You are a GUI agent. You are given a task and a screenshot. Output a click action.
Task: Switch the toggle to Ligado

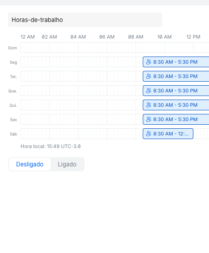coord(67,164)
